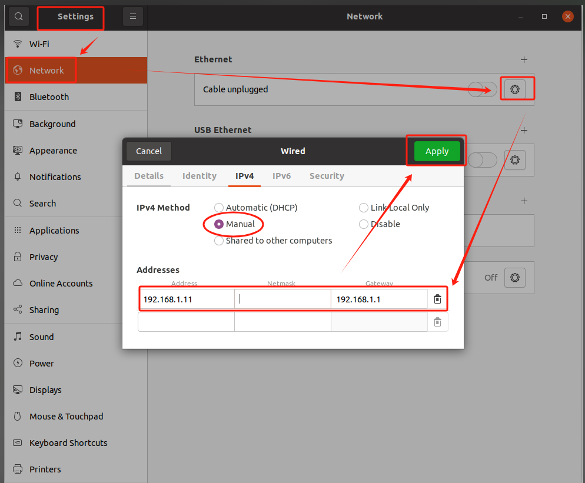
Task: Open Mouse & Touchpad settings
Action: (x=76, y=417)
